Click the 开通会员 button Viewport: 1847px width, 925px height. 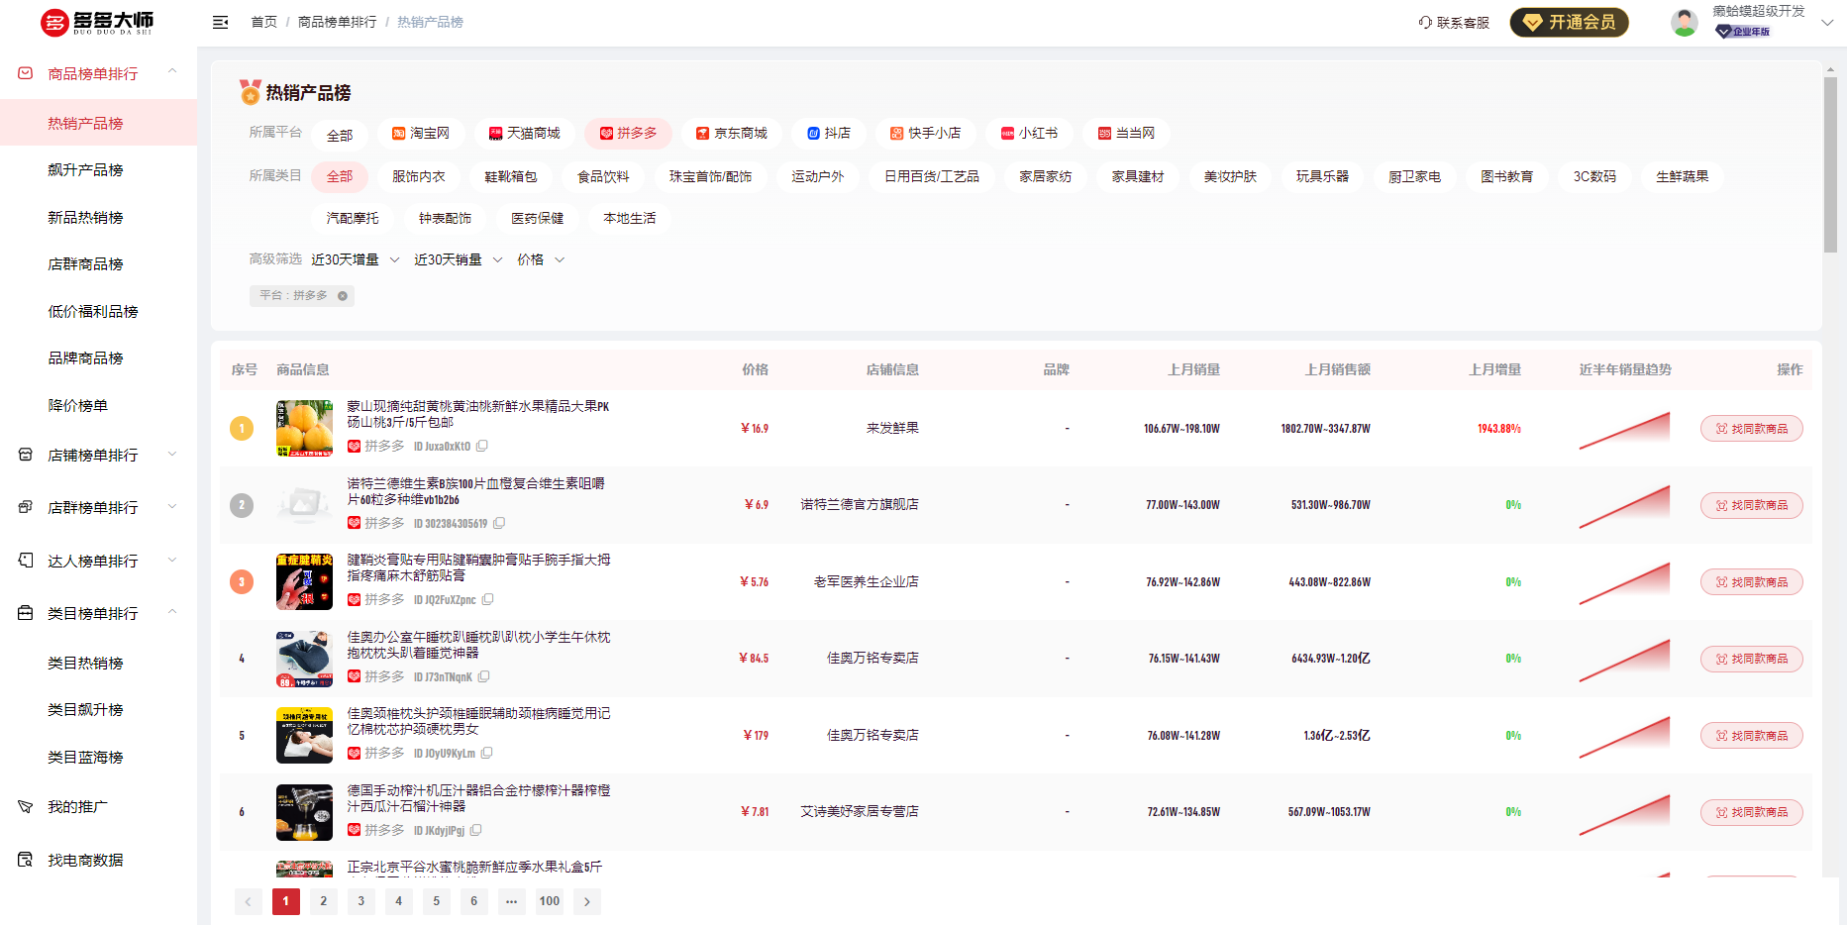(x=1569, y=22)
